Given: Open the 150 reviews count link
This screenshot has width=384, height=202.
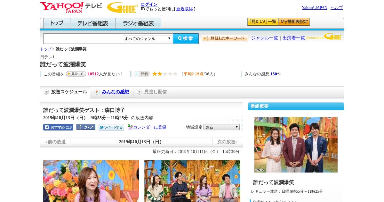Looking at the screenshot, I should tap(274, 74).
